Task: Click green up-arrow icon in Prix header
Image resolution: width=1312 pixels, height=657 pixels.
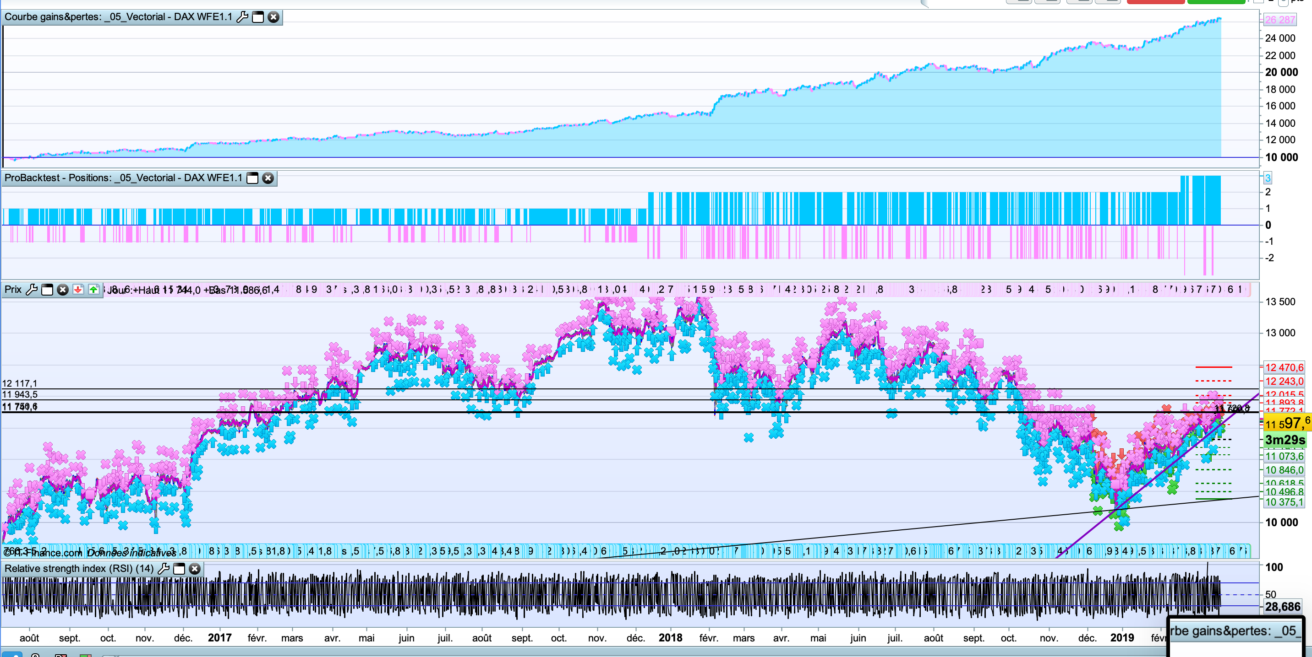Action: pos(94,289)
